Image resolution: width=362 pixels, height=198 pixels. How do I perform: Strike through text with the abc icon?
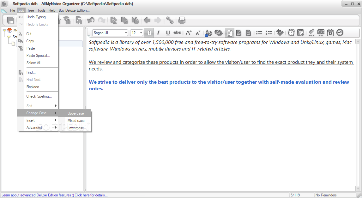(x=177, y=33)
